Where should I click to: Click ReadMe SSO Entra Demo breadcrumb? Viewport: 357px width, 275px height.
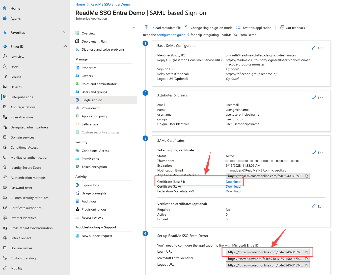point(110,4)
